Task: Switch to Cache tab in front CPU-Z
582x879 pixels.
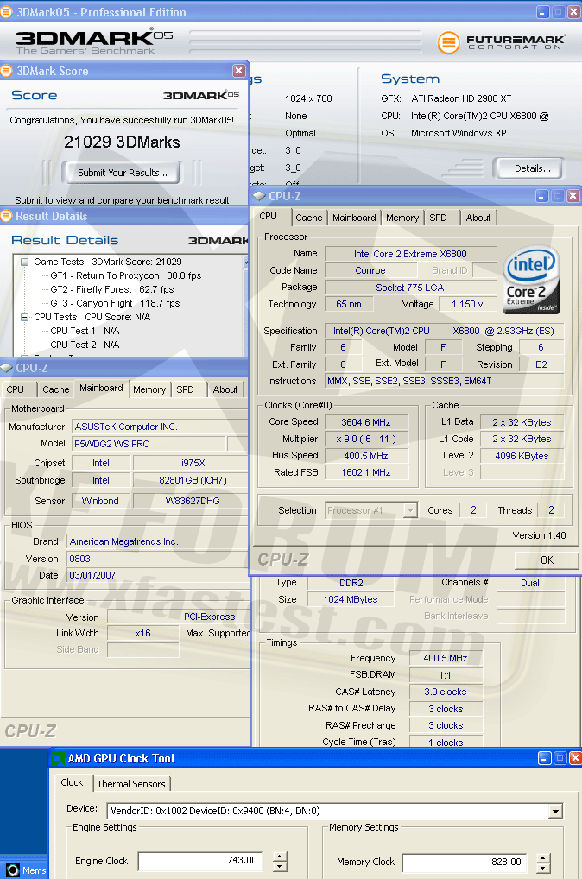Action: (x=308, y=218)
